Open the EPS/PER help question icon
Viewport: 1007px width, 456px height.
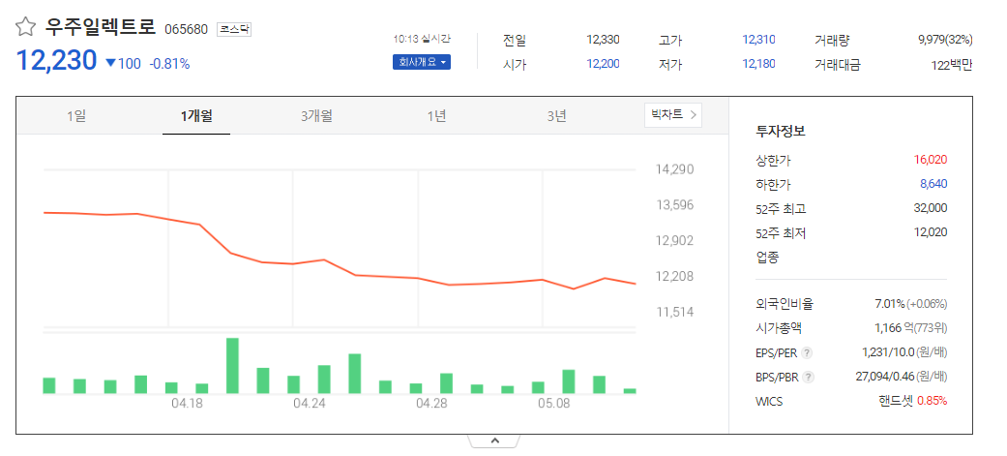click(x=808, y=353)
